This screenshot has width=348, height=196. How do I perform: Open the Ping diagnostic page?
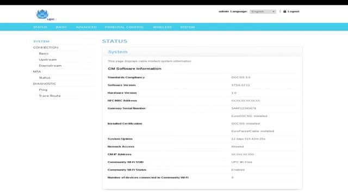pos(43,90)
